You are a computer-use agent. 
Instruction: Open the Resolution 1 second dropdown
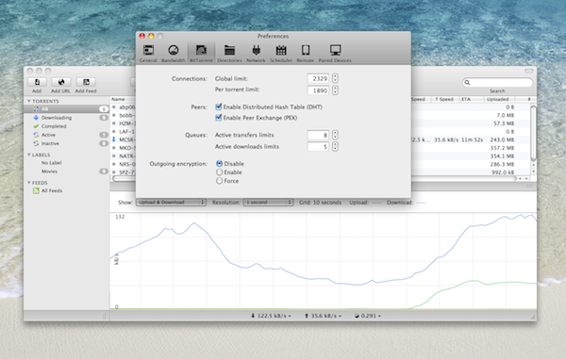coord(268,203)
